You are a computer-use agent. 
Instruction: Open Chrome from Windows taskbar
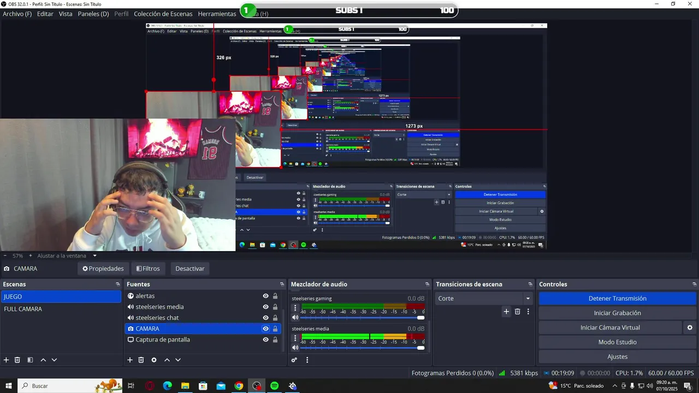point(239,386)
